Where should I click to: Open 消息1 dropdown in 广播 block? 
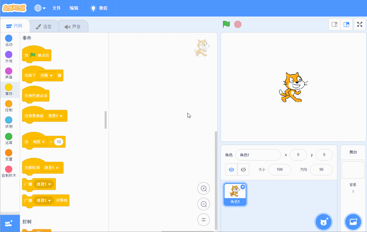44,184
